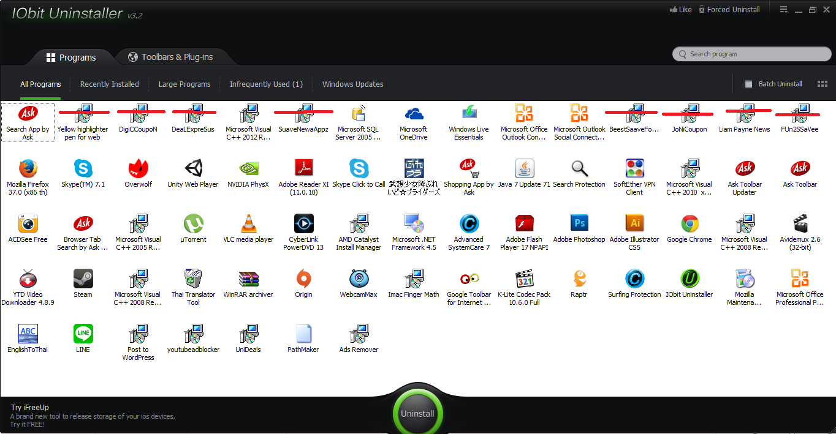The height and width of the screenshot is (434, 836).
Task: Select the LINE app icon
Action: (83, 334)
